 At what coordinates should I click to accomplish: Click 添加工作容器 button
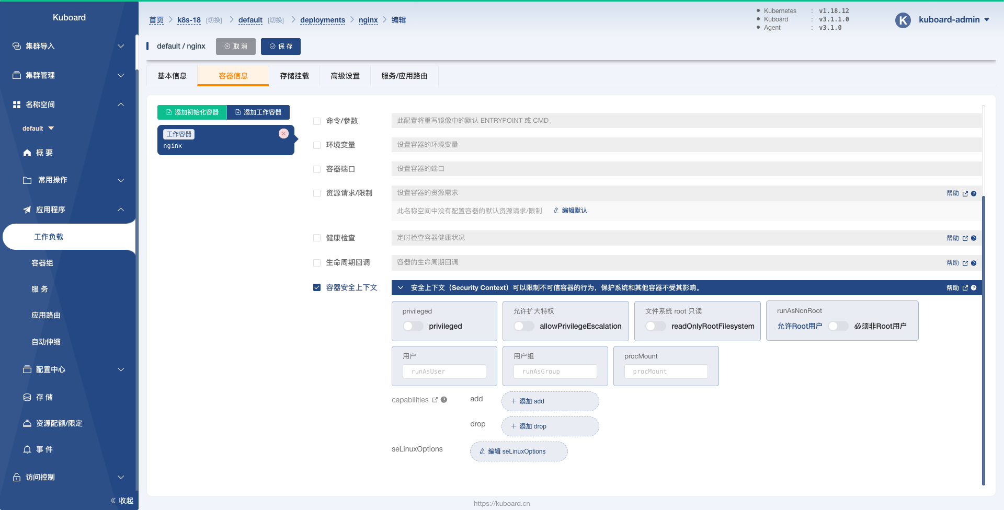click(x=258, y=112)
